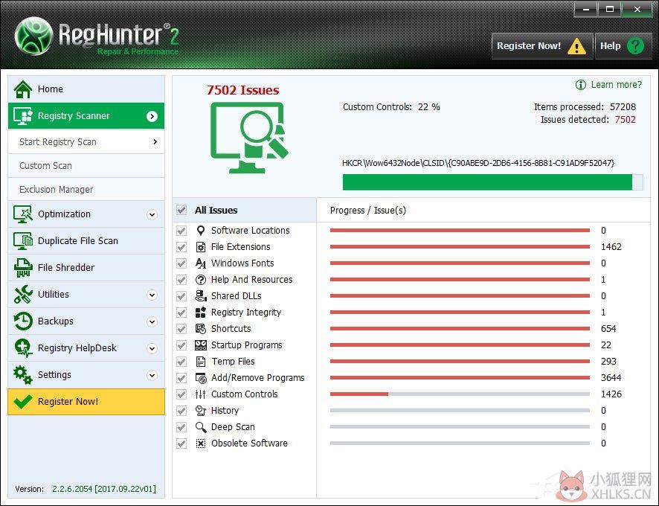Click the Deep Scan magnifier icon
Screen dimensions: 659x506
pos(201,427)
